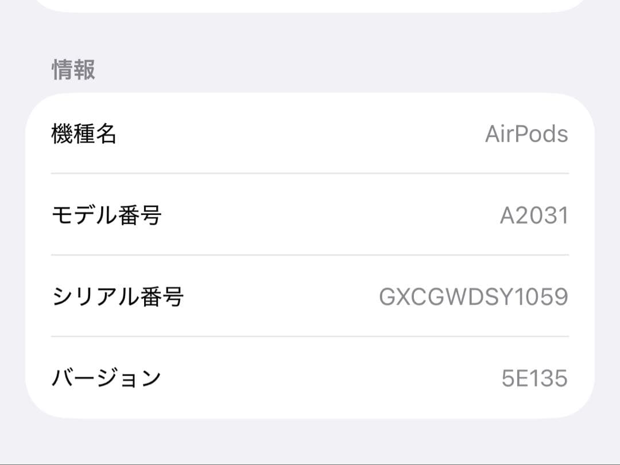Tap the model number A2031
The height and width of the screenshot is (465, 620).
(x=534, y=215)
